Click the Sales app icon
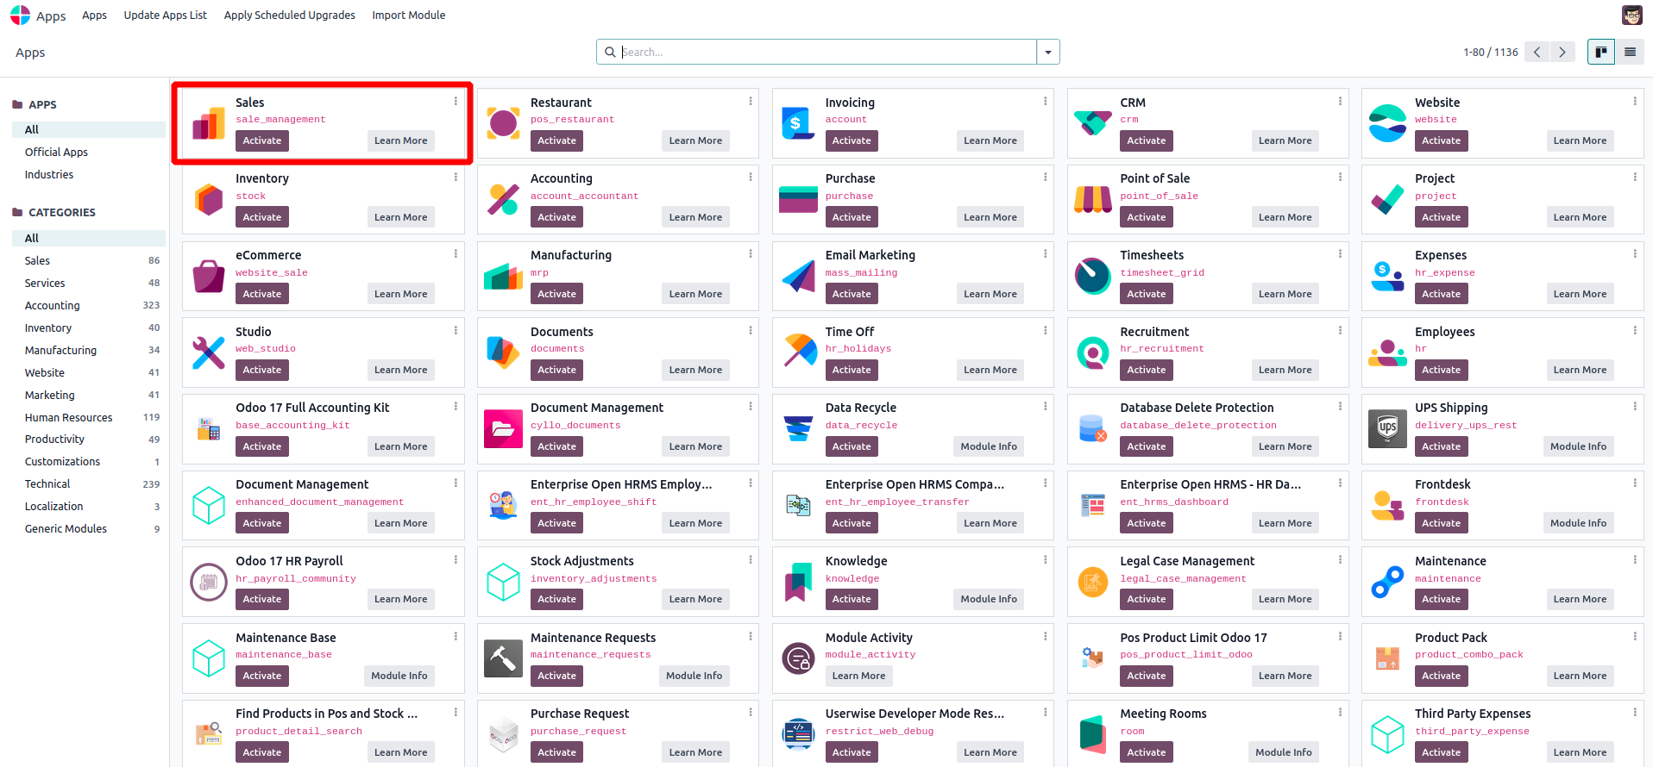This screenshot has height=767, width=1653. click(x=209, y=124)
